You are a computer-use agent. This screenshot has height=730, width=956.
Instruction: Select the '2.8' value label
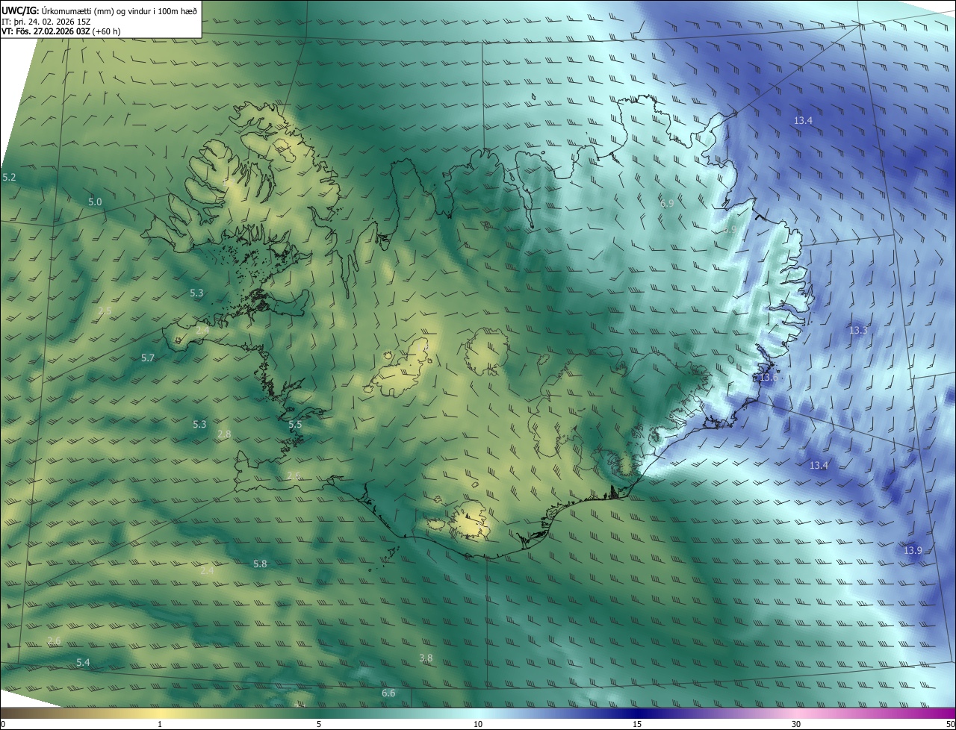pyautogui.click(x=224, y=434)
